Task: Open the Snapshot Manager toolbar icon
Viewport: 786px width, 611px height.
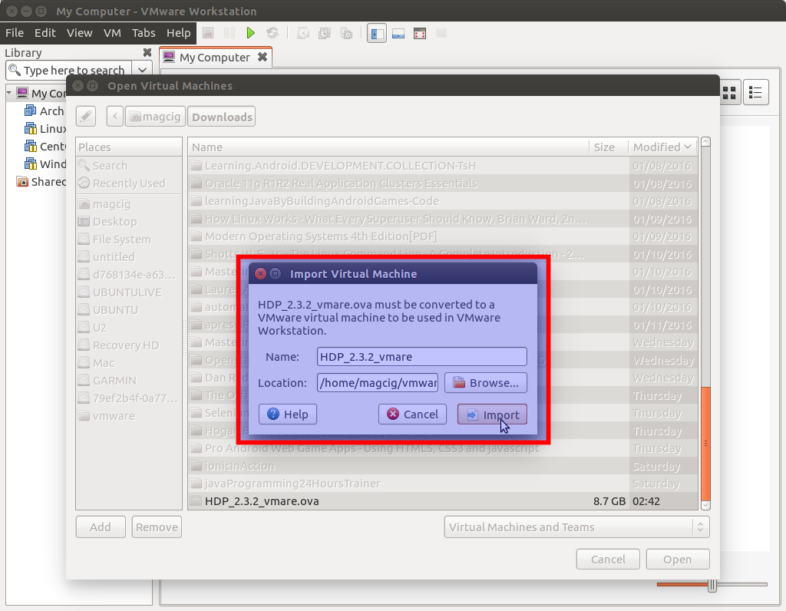Action: click(x=346, y=33)
